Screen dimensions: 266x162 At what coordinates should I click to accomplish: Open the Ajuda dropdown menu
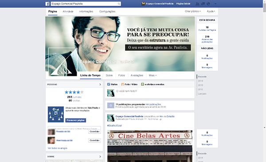211,11
